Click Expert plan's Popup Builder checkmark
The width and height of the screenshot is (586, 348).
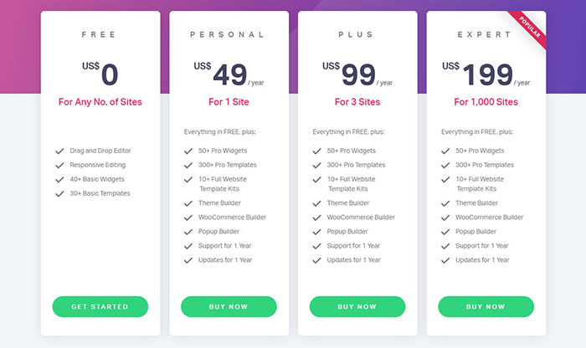coord(446,232)
